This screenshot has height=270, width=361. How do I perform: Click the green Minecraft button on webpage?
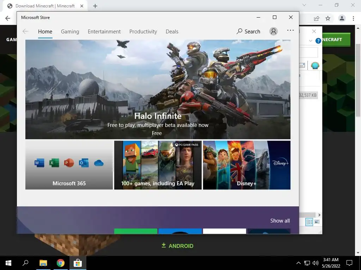click(336, 39)
